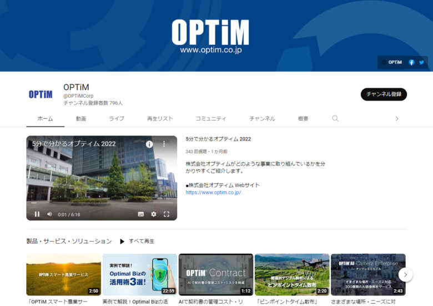This screenshot has height=306, width=433.
Task: Open the OPTiM スマート農業サービス thumbnail
Action: [63, 275]
